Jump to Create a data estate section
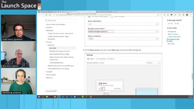This screenshot has width=194, height=109. (x=174, y=37)
